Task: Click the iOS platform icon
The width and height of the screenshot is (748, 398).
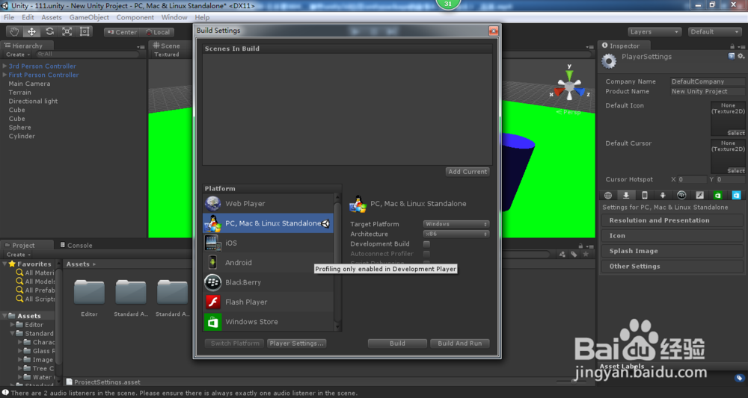Action: [212, 243]
